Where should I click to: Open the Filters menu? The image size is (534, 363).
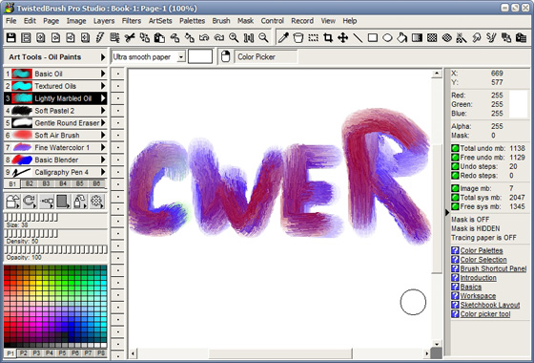tap(132, 21)
